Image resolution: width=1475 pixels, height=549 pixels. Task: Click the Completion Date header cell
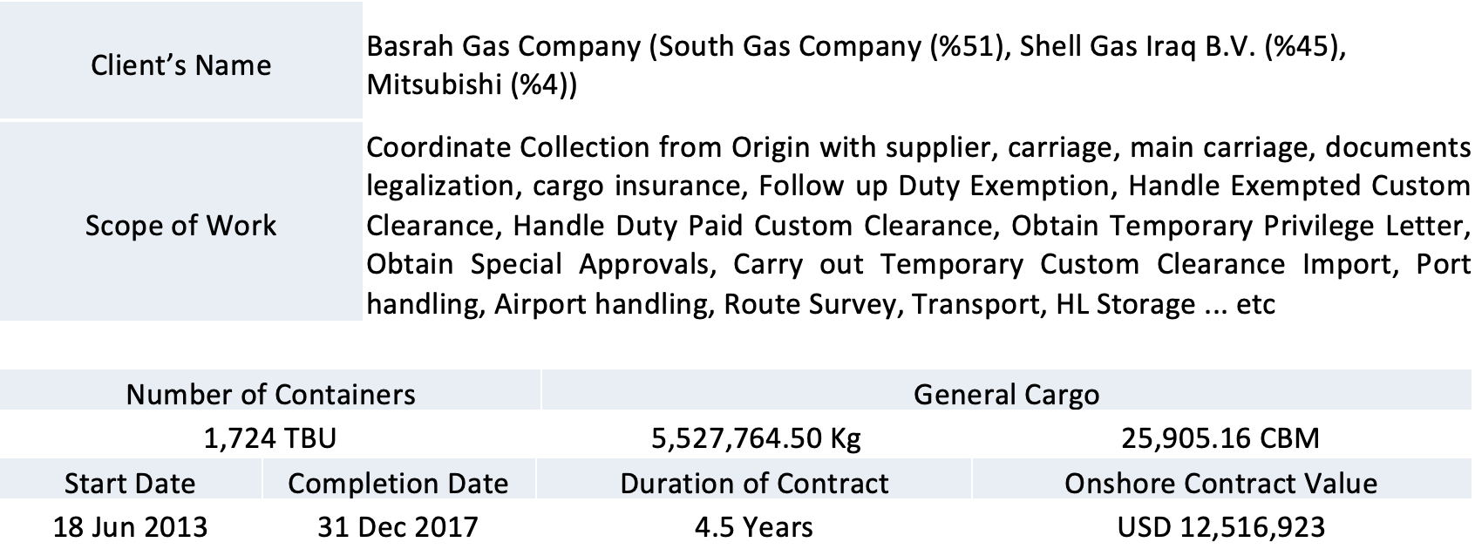398,482
